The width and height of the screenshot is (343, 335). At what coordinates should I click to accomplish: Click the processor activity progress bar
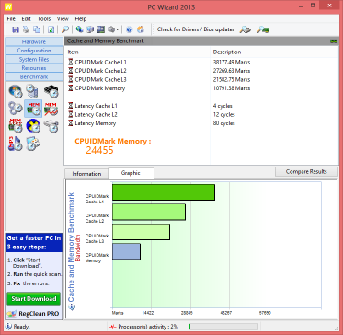223,327
